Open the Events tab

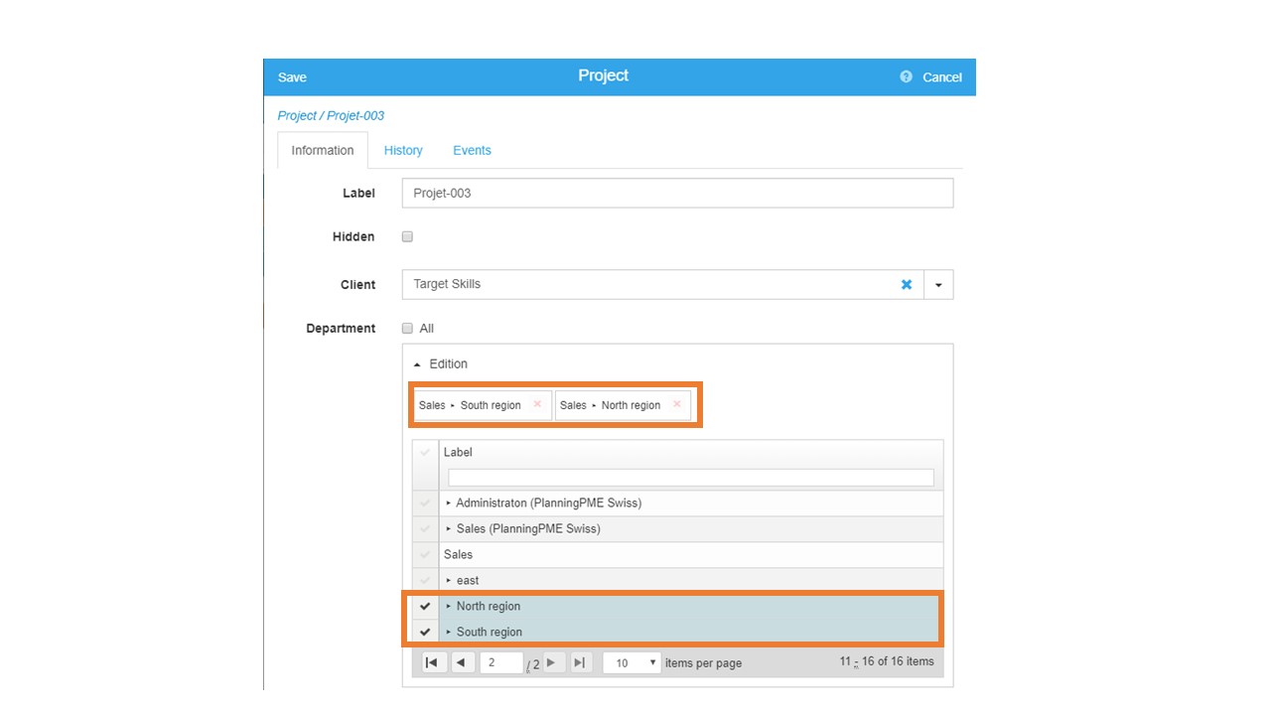tap(472, 151)
